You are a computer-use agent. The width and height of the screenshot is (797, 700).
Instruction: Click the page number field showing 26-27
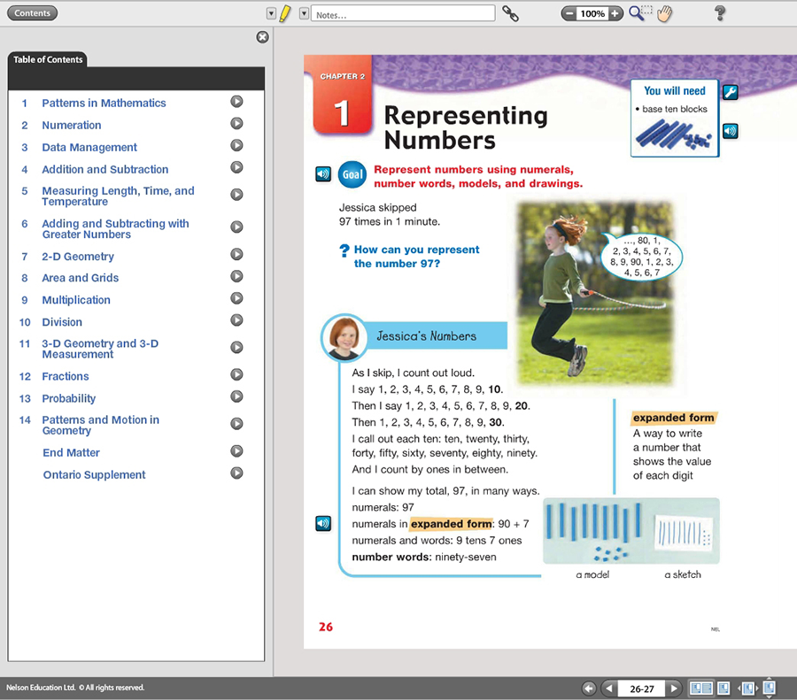(x=641, y=688)
